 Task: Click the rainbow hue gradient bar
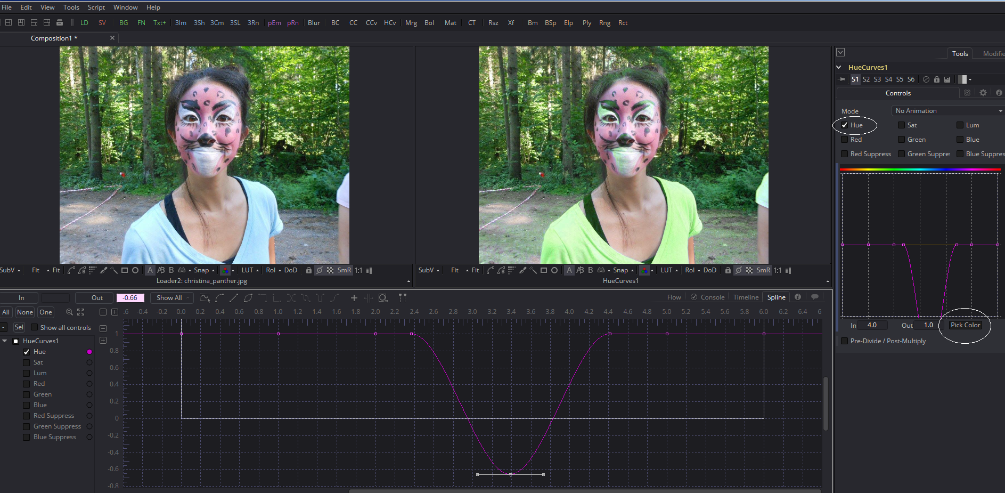[x=920, y=169]
